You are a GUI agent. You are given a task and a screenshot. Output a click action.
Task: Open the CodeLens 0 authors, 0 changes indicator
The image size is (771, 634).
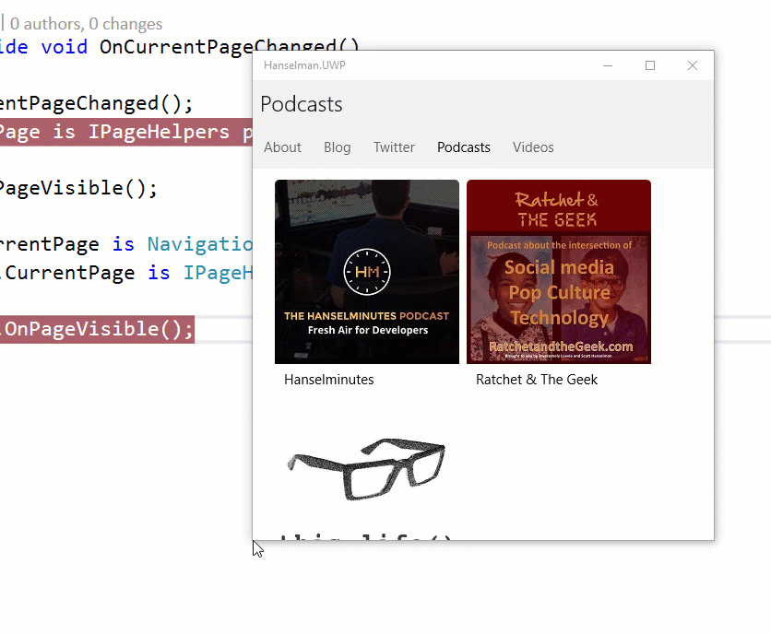(x=83, y=23)
